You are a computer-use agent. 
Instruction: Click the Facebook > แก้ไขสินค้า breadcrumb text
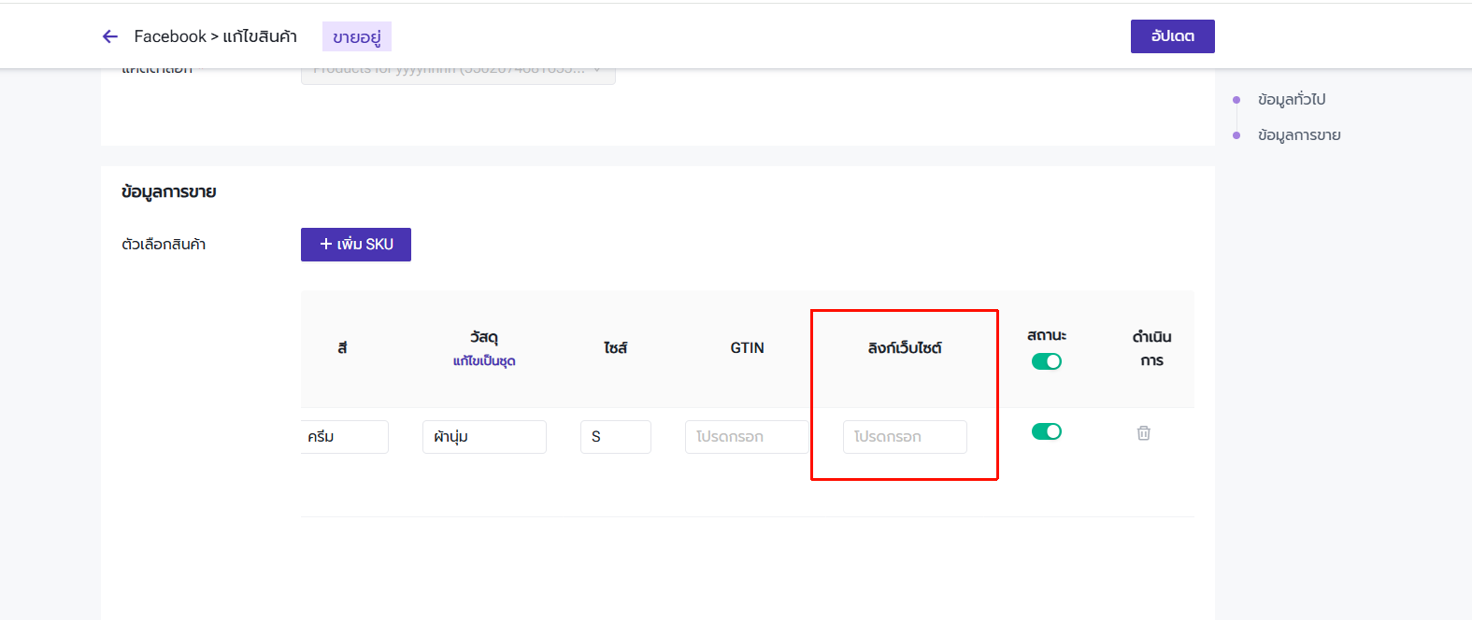(x=215, y=36)
